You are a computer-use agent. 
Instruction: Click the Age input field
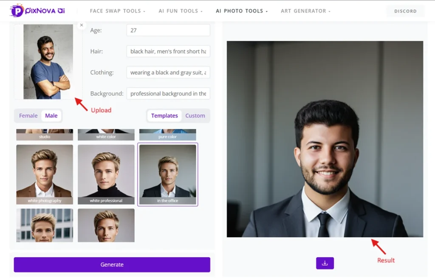(168, 31)
